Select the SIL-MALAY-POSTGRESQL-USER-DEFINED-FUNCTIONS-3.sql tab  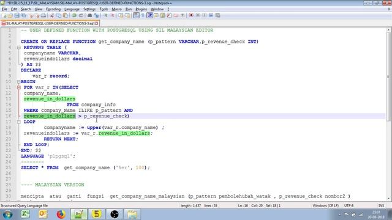click(x=50, y=23)
